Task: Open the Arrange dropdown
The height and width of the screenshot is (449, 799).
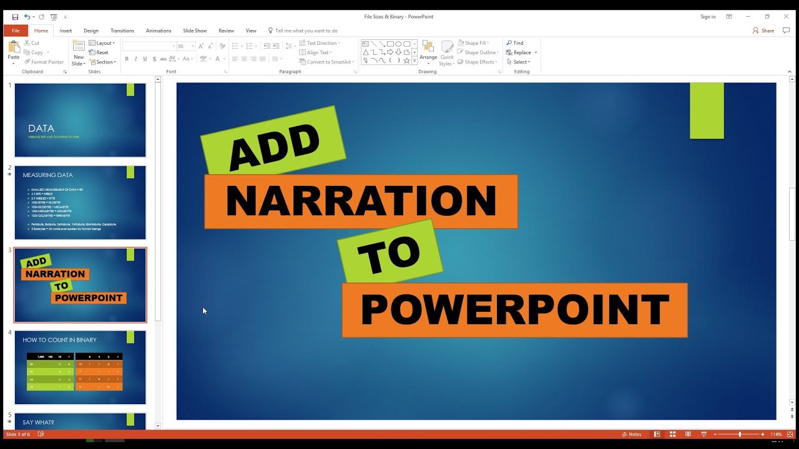Action: (428, 52)
